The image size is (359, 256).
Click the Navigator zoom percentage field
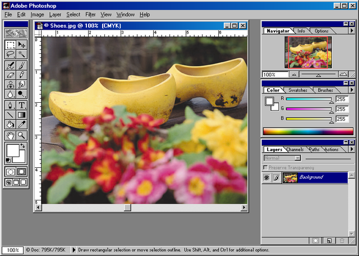pos(275,75)
